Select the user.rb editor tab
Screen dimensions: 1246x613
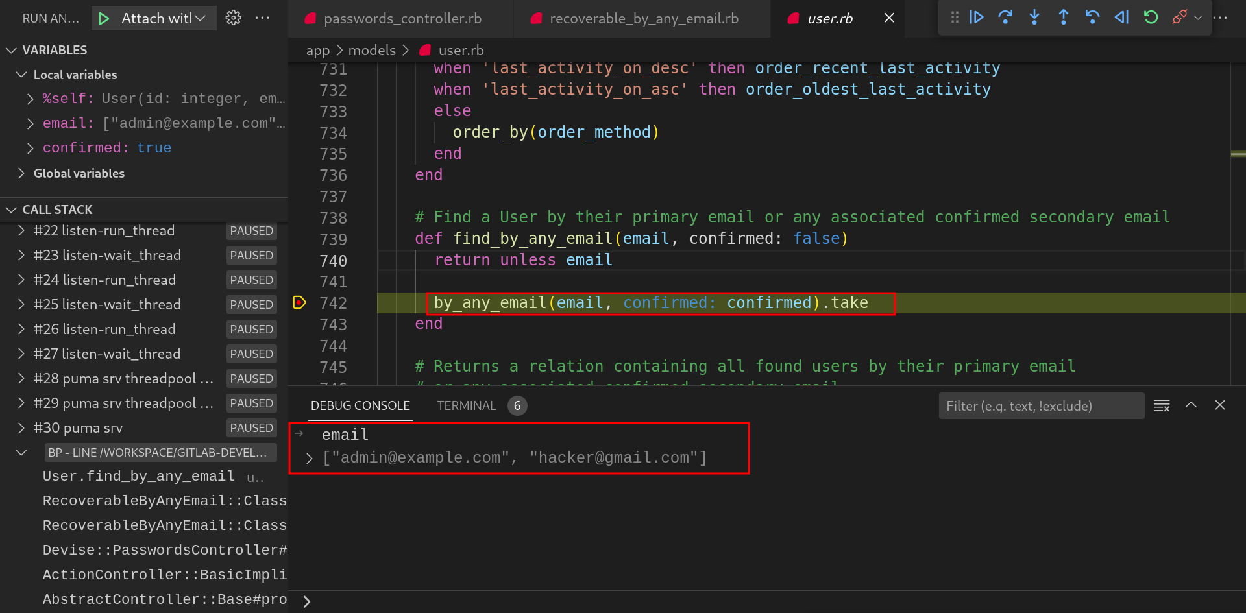829,18
